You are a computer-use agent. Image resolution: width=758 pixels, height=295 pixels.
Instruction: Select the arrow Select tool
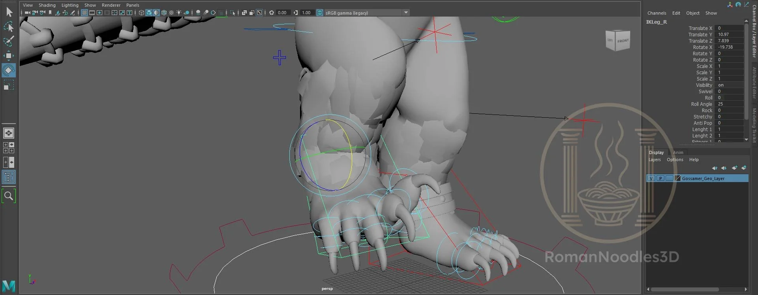point(9,12)
